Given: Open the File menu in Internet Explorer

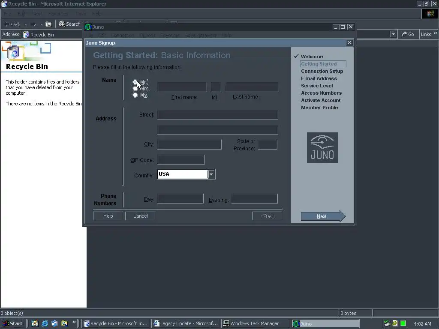Looking at the screenshot, I should click(7, 14).
